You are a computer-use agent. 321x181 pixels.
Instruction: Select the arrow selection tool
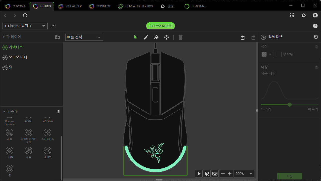136,37
